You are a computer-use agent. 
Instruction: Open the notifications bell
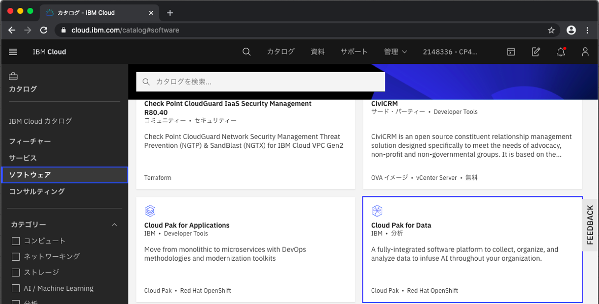point(561,52)
